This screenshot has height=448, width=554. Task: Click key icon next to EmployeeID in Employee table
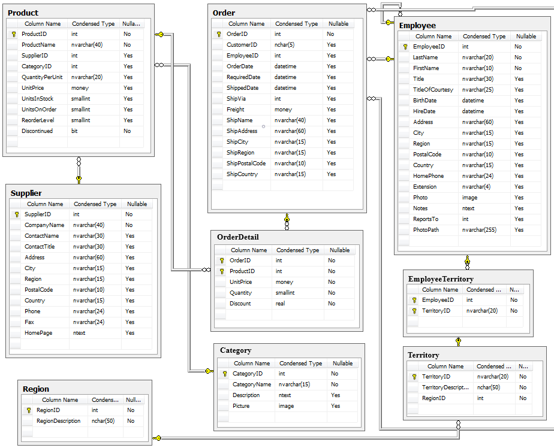(405, 47)
